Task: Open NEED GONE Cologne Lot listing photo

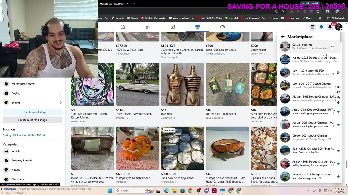Action: 228,84
